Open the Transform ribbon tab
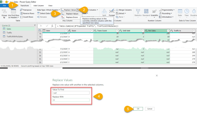 [25, 6]
